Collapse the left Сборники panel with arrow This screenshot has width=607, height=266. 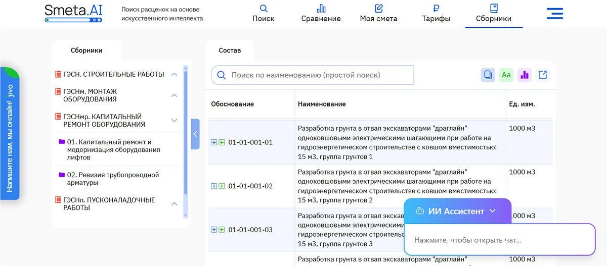195,134
